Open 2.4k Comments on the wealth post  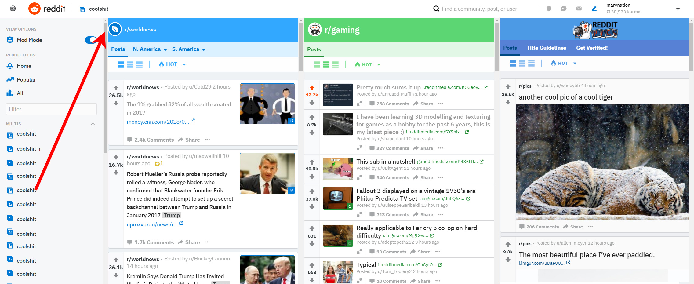151,140
